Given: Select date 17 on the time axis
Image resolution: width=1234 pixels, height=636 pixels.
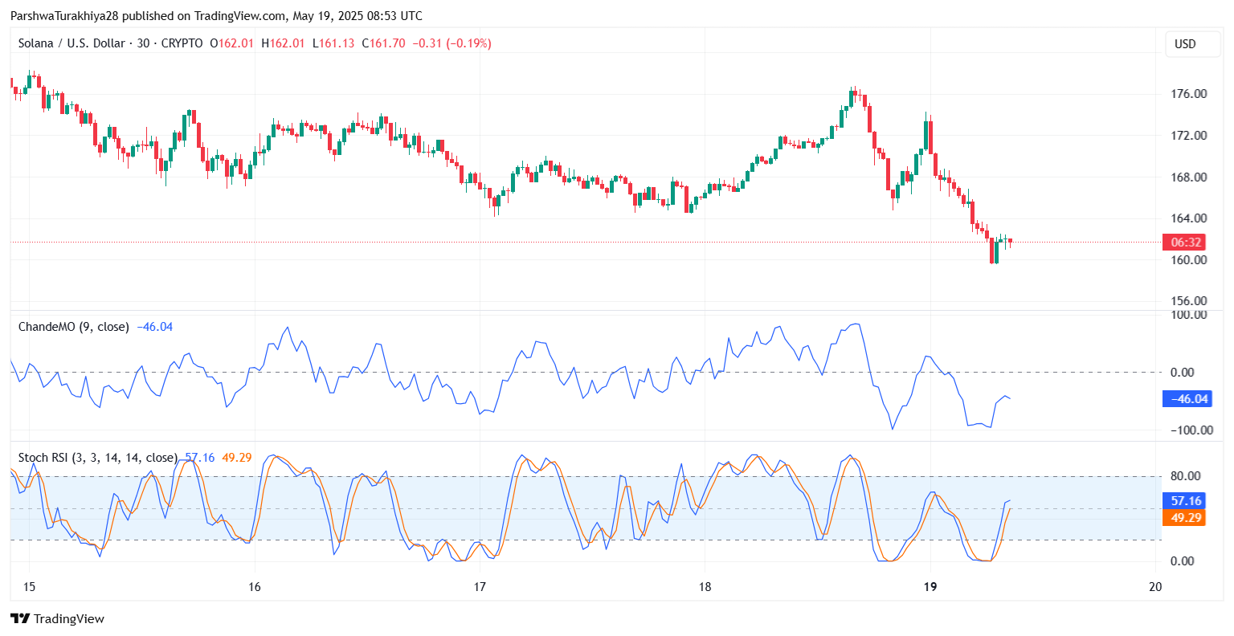Looking at the screenshot, I should [480, 587].
